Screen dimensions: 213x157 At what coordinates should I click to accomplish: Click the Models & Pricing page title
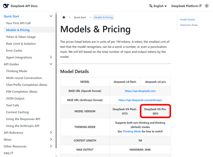pos(95,29)
